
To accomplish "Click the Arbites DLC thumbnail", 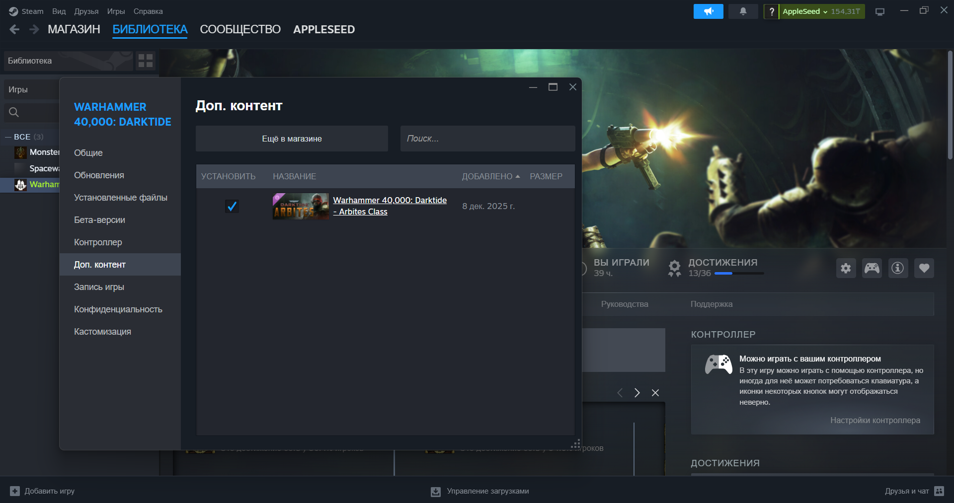I will coord(301,206).
